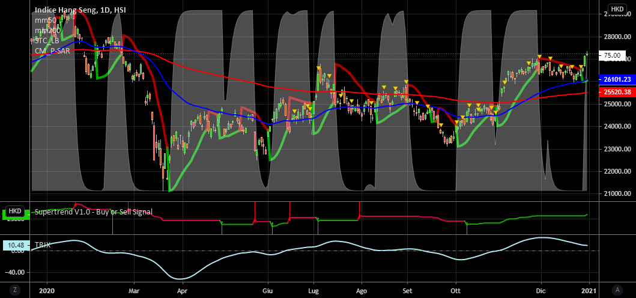This screenshot has height=298, width=636.
Task: Click the CM_P-SAR indicator label
Action: click(52, 50)
